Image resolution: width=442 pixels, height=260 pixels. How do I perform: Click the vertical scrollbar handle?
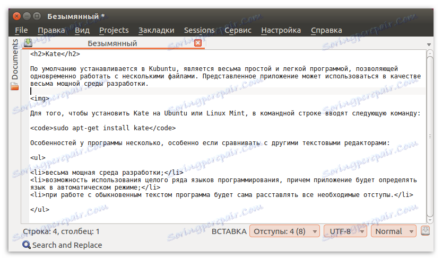tap(430, 137)
